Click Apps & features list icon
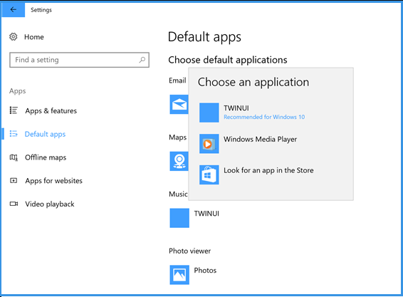 (14, 110)
